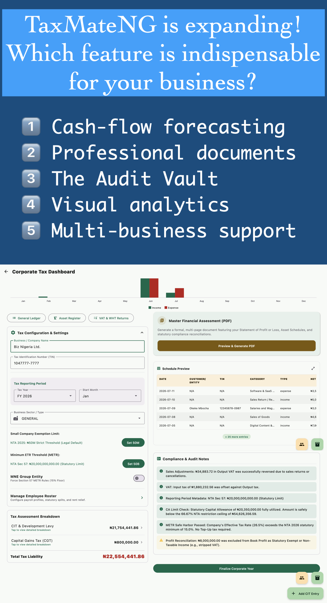The height and width of the screenshot is (603, 327).
Task: Edit the Tax Identification Number field
Action: point(77,363)
